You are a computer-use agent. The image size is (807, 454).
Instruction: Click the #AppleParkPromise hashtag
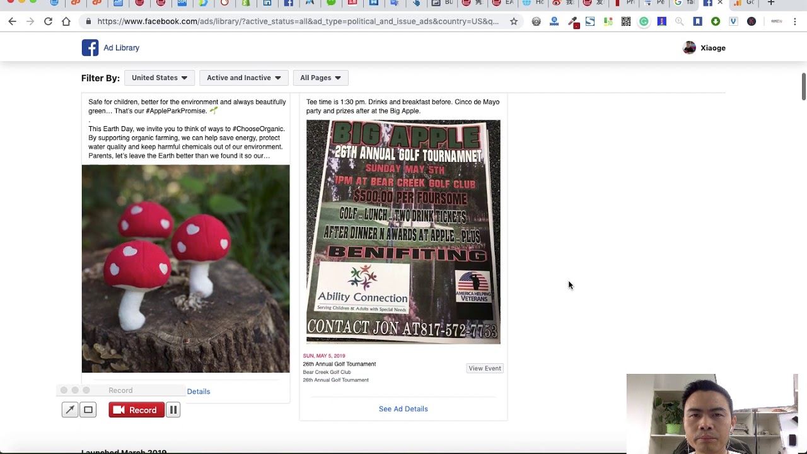tap(176, 111)
